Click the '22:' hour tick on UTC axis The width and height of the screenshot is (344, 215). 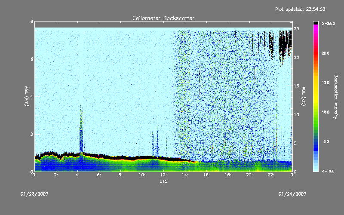click(271, 175)
